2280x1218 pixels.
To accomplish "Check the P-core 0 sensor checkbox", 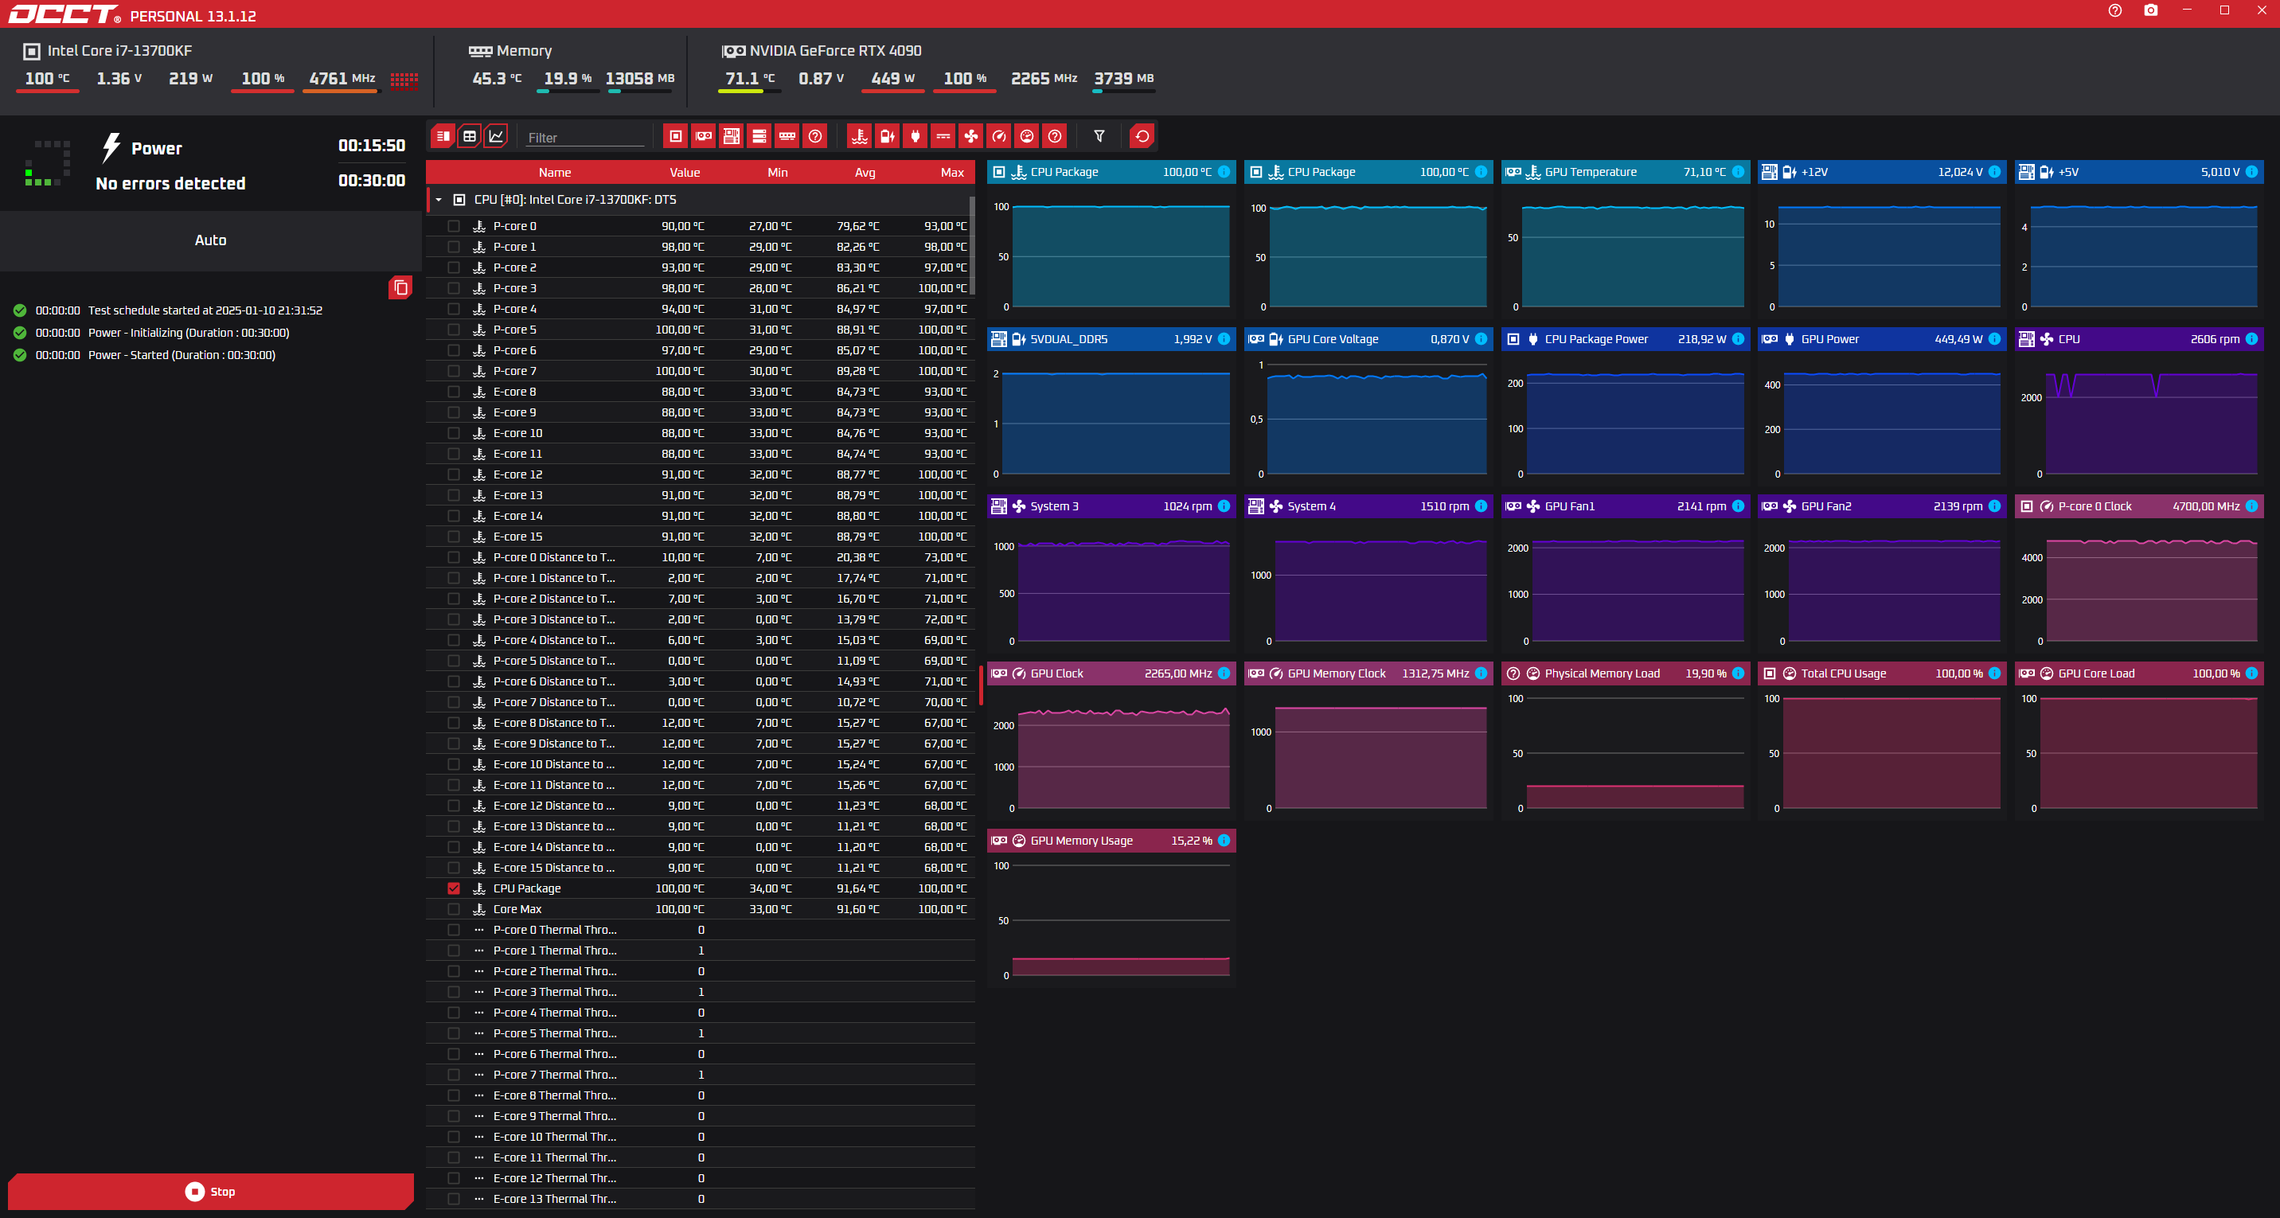I will [454, 226].
